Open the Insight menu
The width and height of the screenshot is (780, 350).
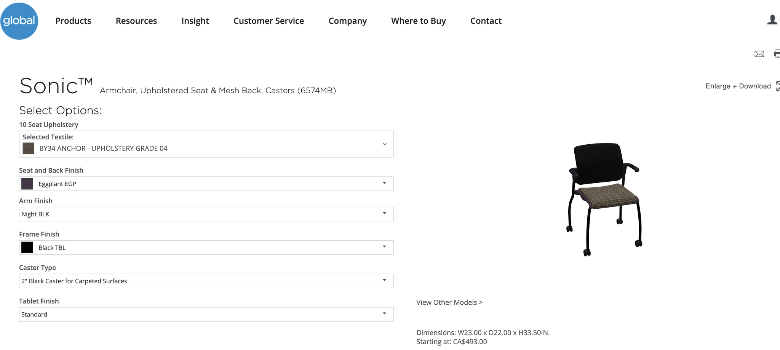coord(195,21)
